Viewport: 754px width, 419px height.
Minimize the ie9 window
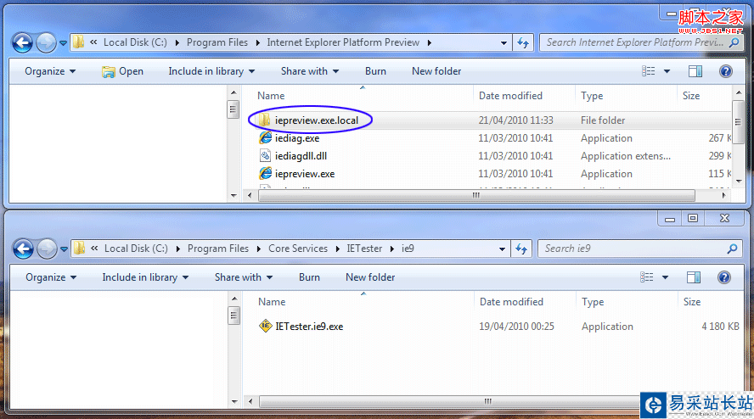670,219
